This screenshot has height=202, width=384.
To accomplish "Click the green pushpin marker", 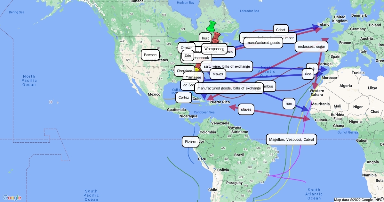I will click(x=211, y=26).
